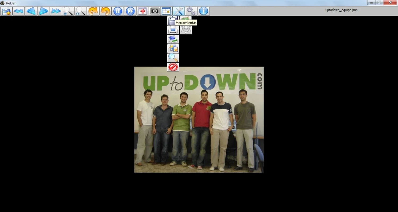Click the red prohibited sign icon
This screenshot has width=398, height=212.
point(173,67)
